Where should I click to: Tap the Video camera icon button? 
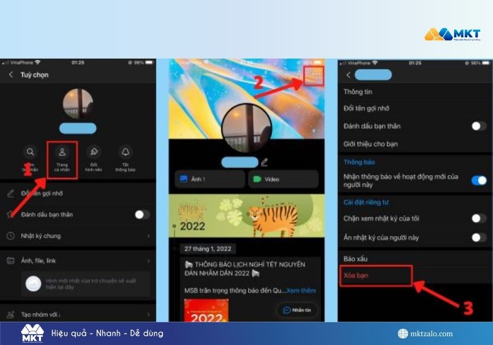283,179
